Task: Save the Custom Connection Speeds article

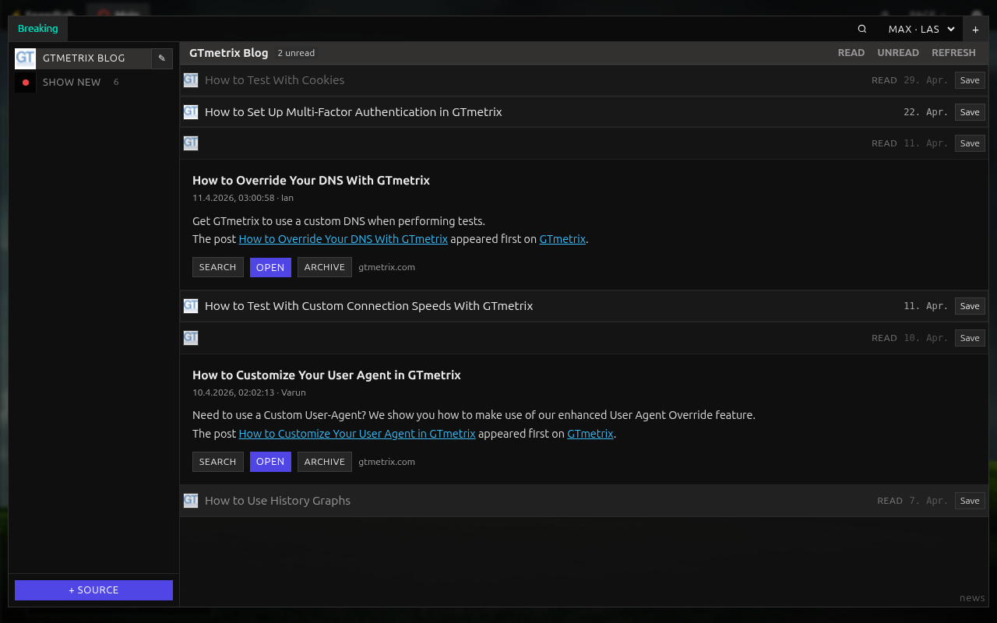Action: pos(970,306)
